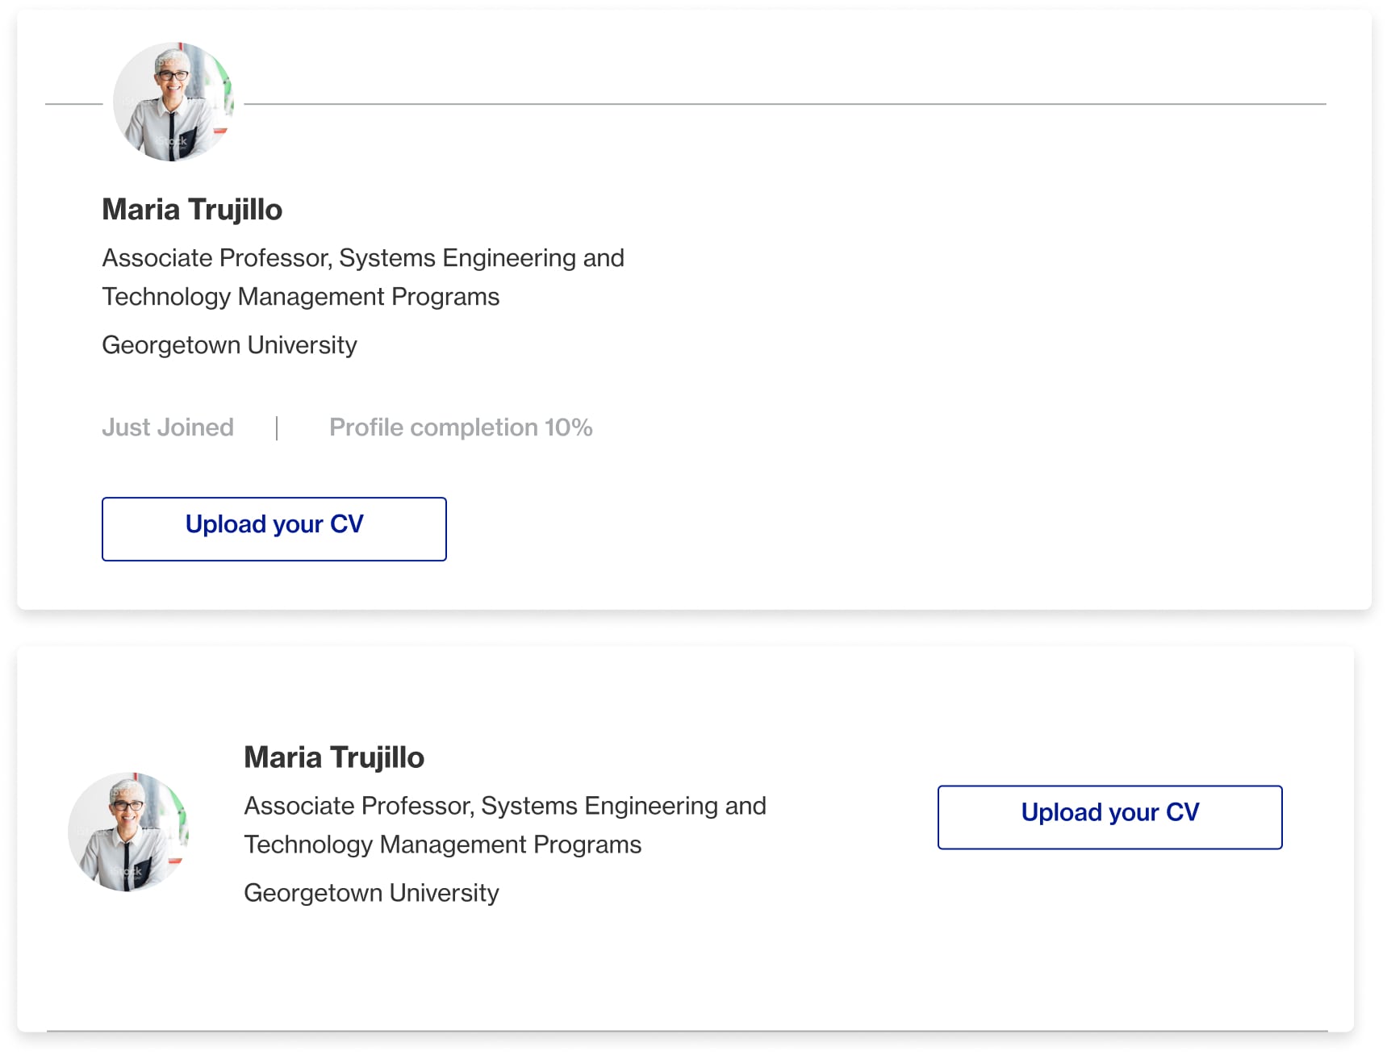Click Maria Trujillo's avatar in the upper card
This screenshot has height=1055, width=1387.
[173, 102]
